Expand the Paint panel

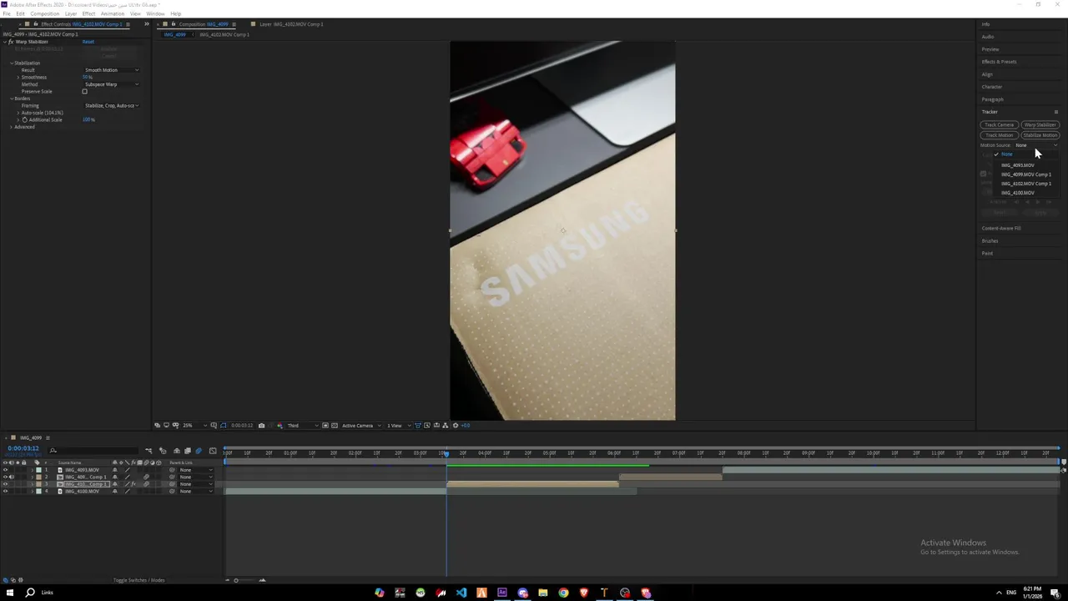pos(987,253)
